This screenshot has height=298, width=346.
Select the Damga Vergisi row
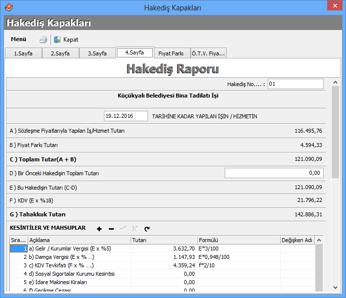79,257
